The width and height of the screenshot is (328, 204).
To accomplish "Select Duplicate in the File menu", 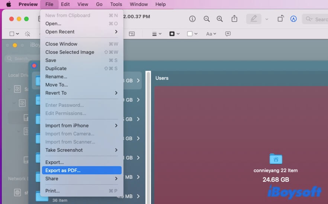I will [x=81, y=68].
